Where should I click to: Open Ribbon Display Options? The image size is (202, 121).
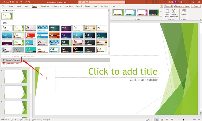[x=181, y=2]
